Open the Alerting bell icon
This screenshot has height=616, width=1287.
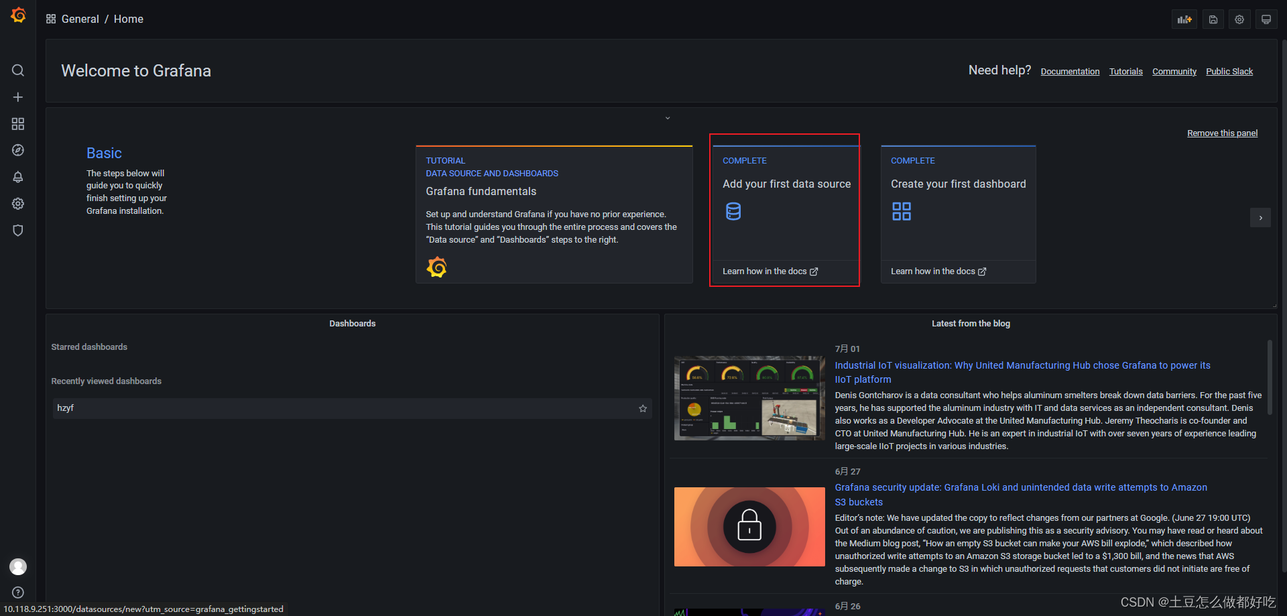tap(18, 177)
